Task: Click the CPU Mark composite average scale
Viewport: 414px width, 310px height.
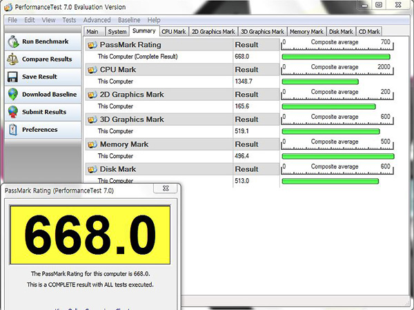Action: 337,69
